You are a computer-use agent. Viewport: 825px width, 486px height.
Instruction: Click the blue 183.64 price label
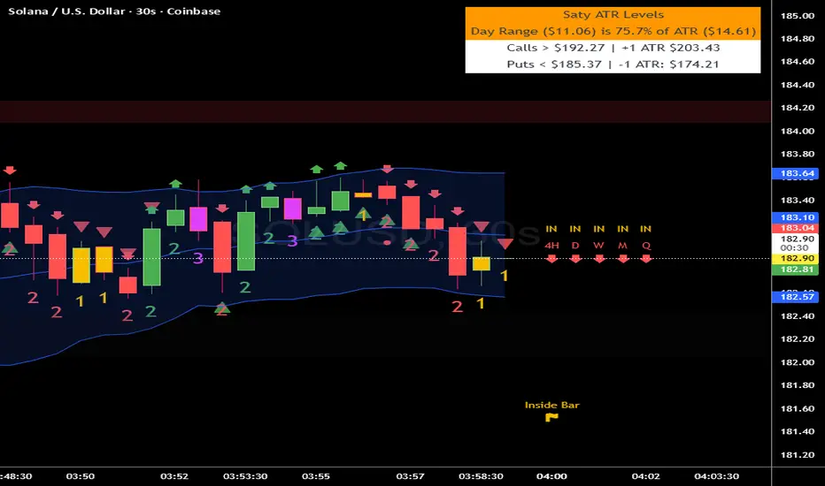(x=795, y=173)
